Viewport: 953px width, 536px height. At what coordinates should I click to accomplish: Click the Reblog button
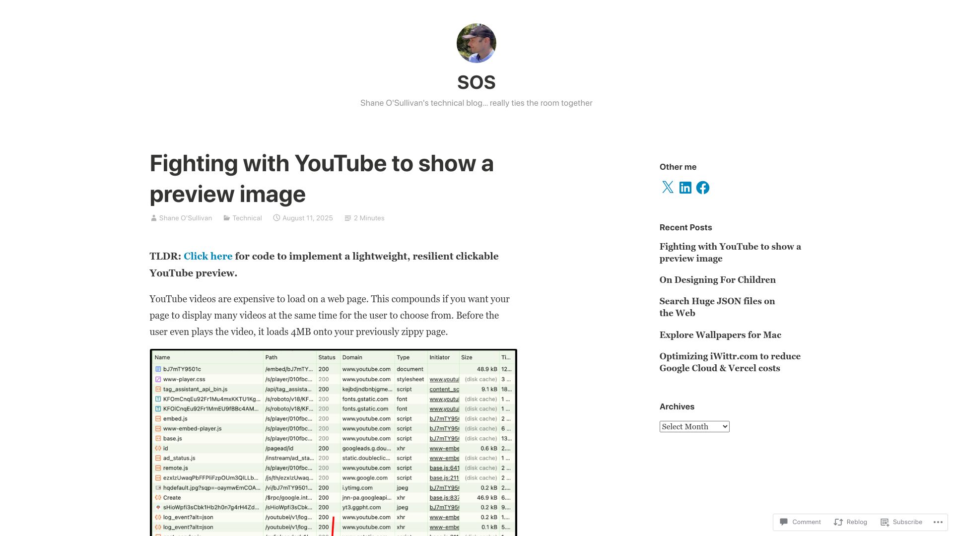(x=850, y=522)
